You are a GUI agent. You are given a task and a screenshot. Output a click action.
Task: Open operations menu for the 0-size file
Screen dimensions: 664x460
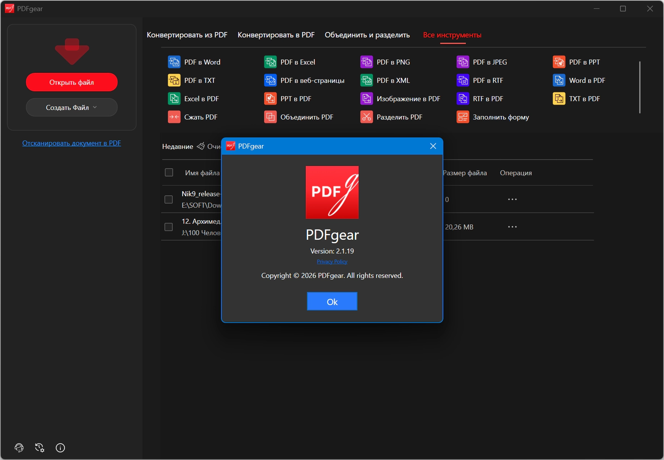click(512, 199)
